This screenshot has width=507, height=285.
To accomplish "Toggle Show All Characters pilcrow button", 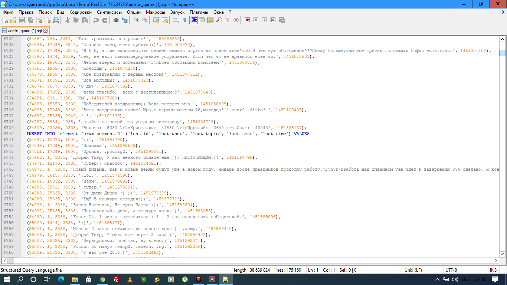I will pos(184,20).
